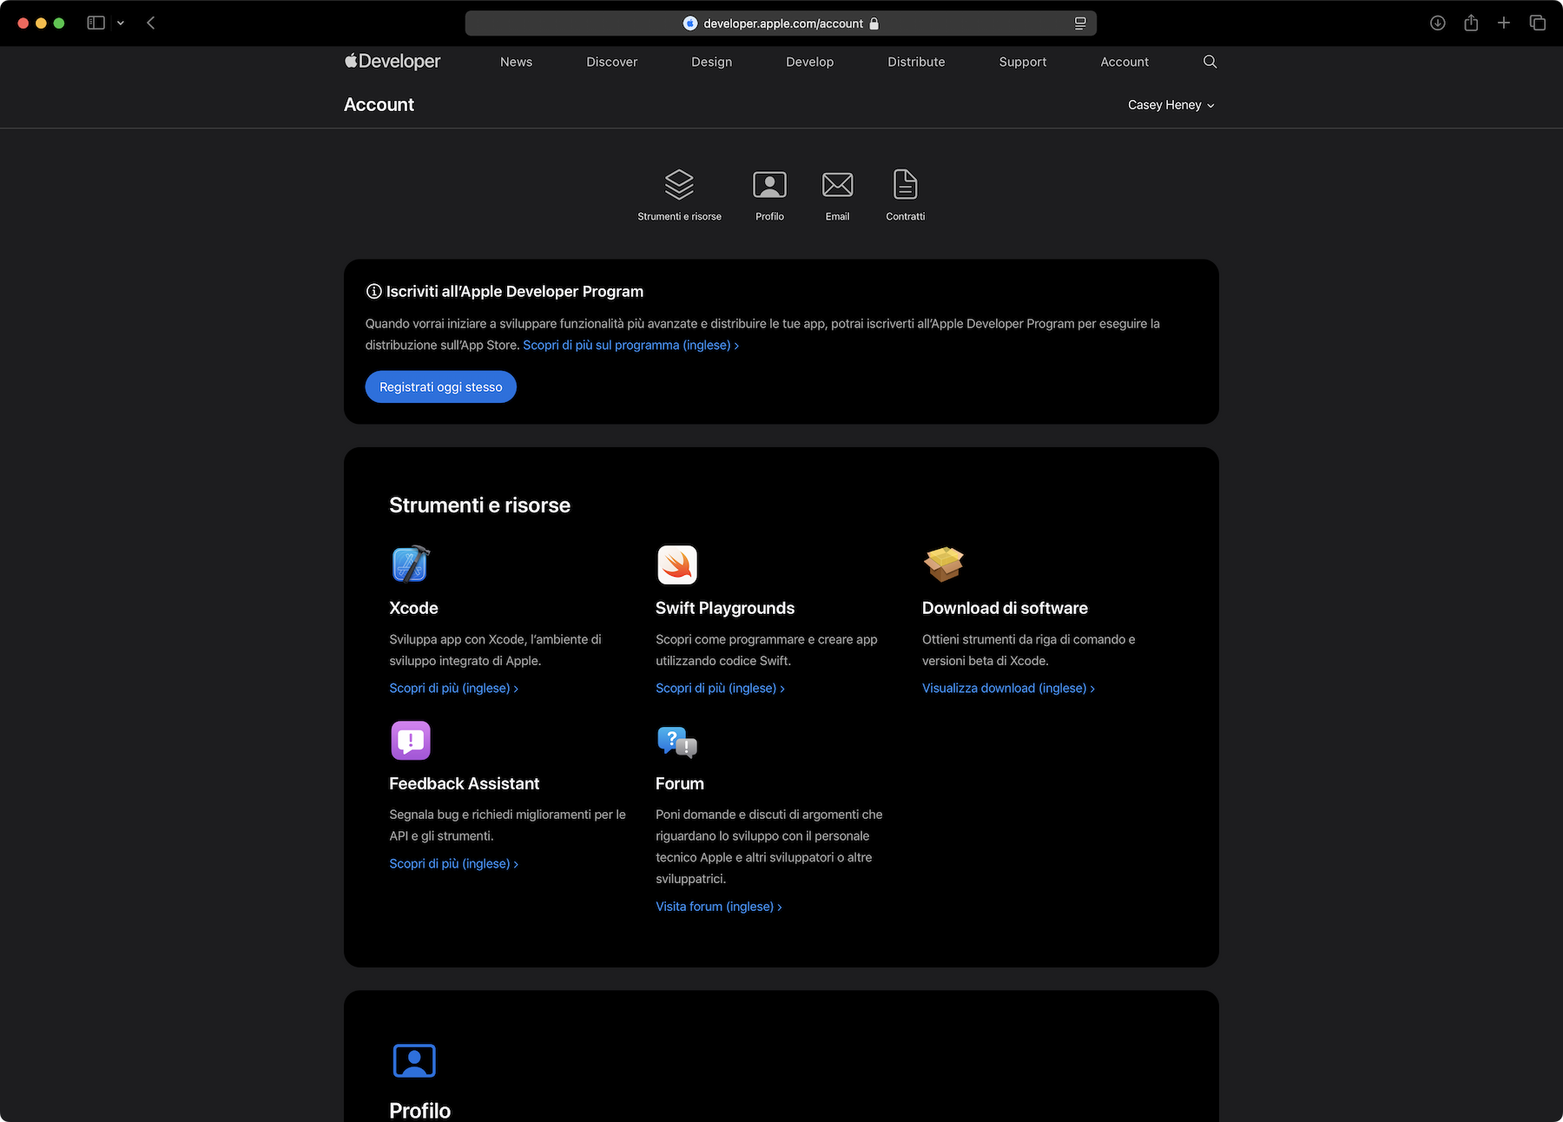Screen dimensions: 1563x1122
Task: Open the Visita forum (inglese) link
Action: (718, 907)
